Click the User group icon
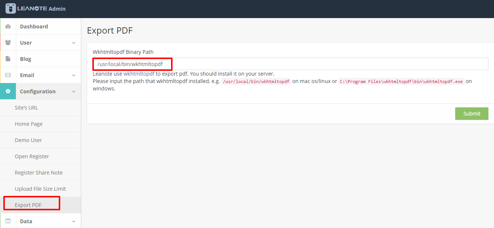This screenshot has width=494, height=228. click(x=8, y=43)
